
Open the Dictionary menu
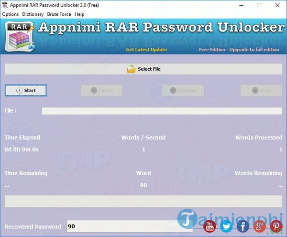click(x=33, y=14)
